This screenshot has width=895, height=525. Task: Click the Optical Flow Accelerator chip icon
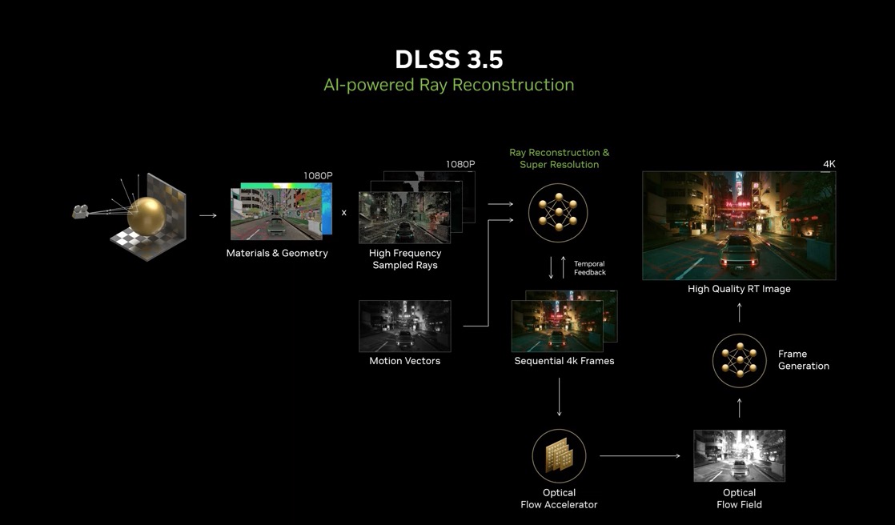[x=558, y=455]
